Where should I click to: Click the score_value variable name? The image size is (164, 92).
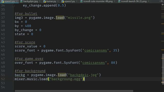[26, 46]
